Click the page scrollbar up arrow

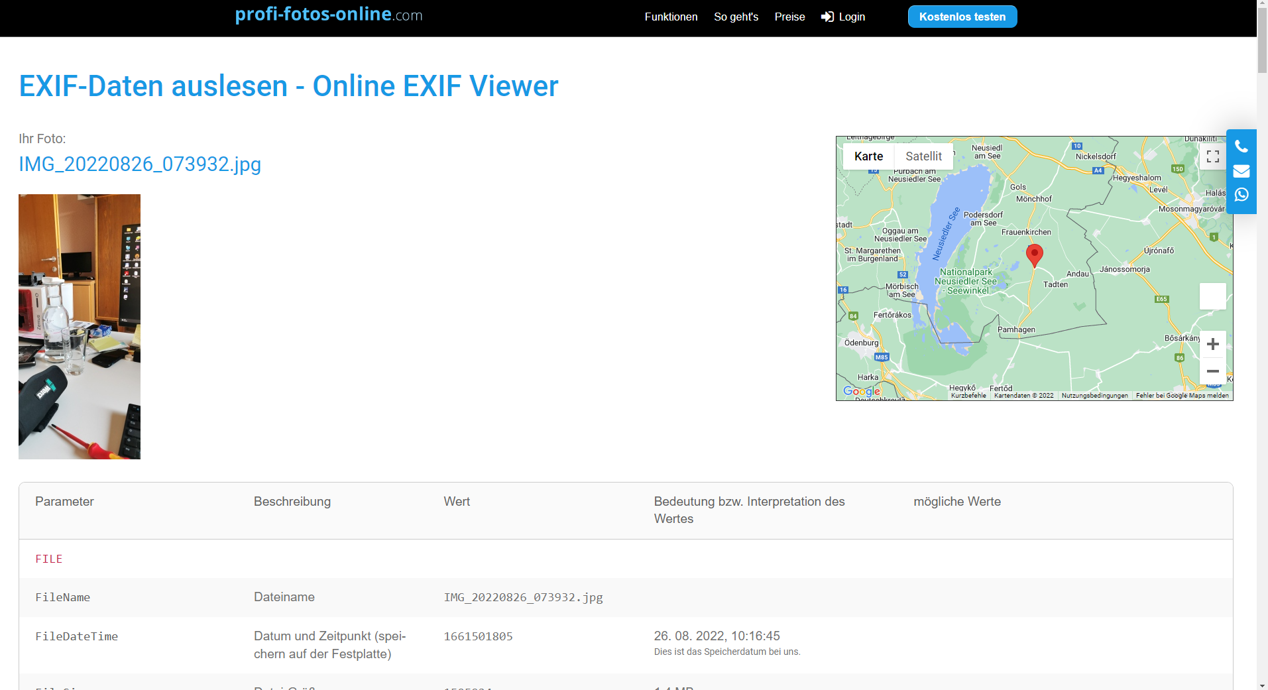(x=1262, y=5)
